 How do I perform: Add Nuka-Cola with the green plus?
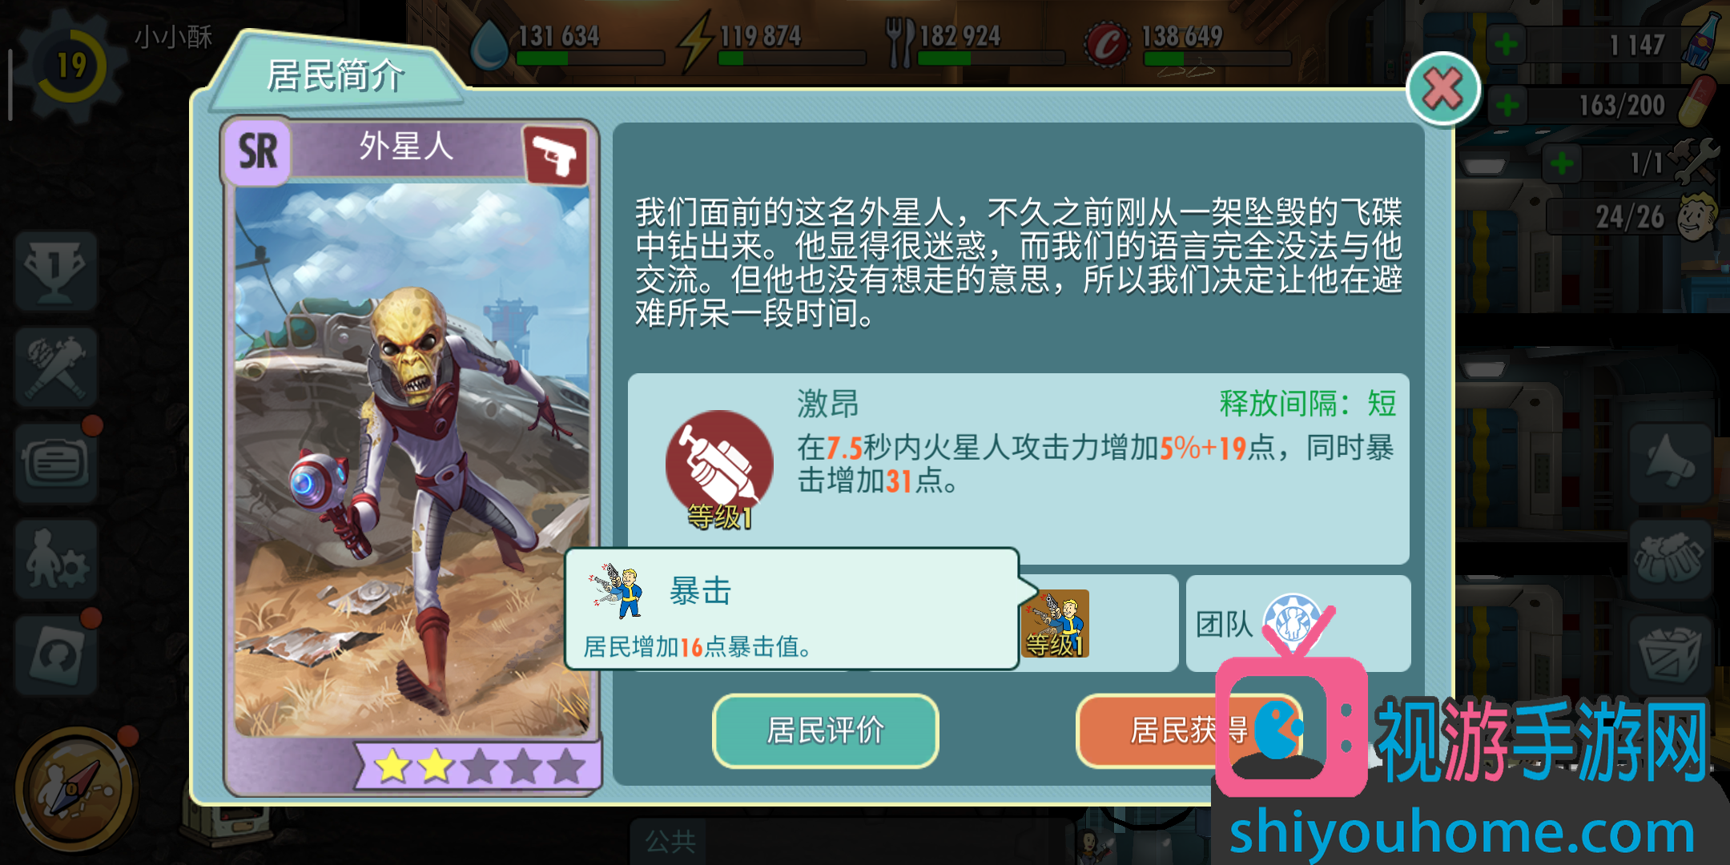coord(1507,44)
